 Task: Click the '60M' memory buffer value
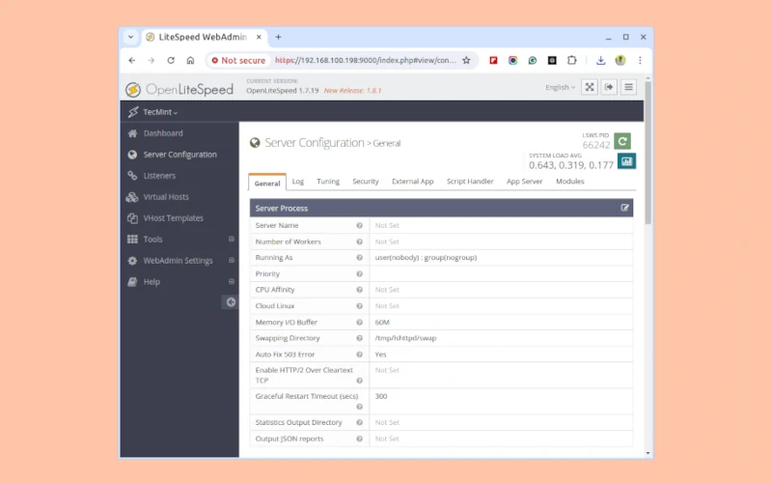[x=382, y=322]
